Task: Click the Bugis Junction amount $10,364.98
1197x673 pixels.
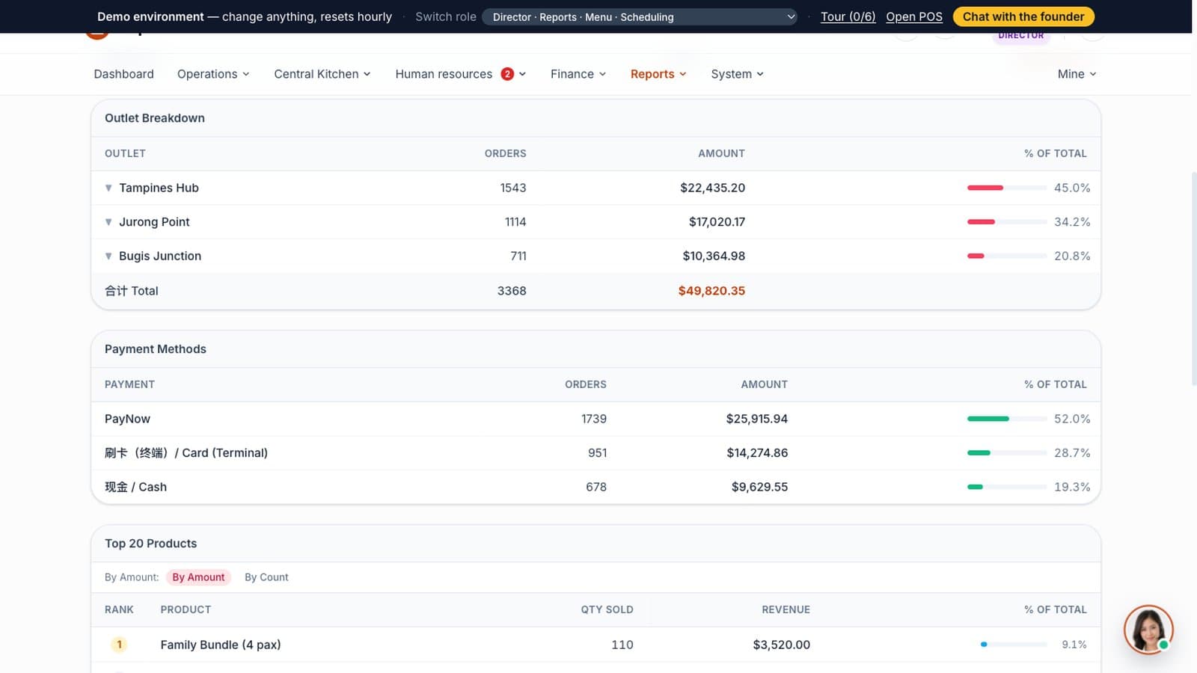Action: pos(714,256)
